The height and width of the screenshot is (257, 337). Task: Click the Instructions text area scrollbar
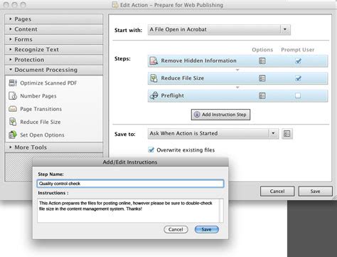[221, 211]
